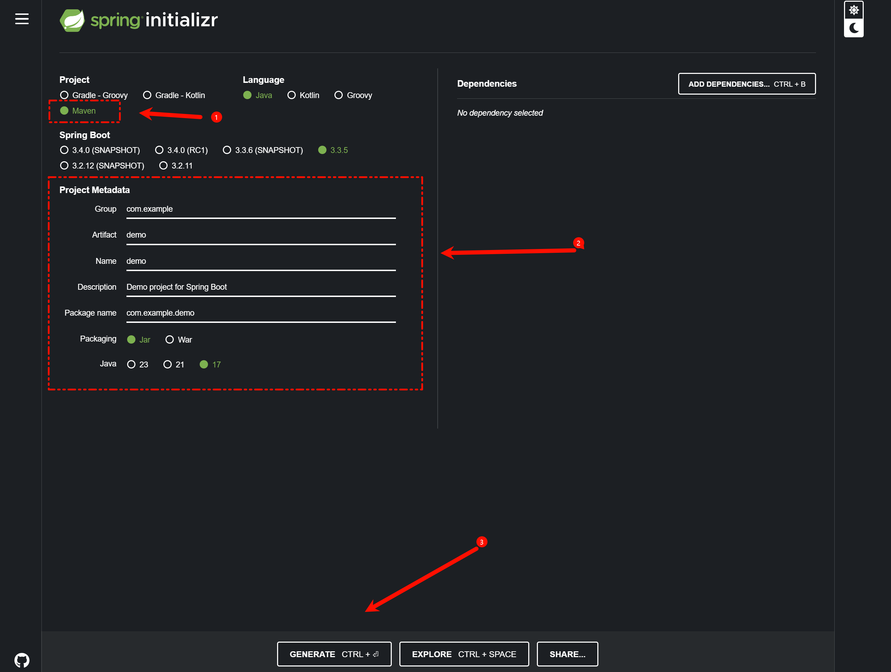Open the GitHub link icon
Viewport: 891px width, 672px height.
pyautogui.click(x=22, y=660)
